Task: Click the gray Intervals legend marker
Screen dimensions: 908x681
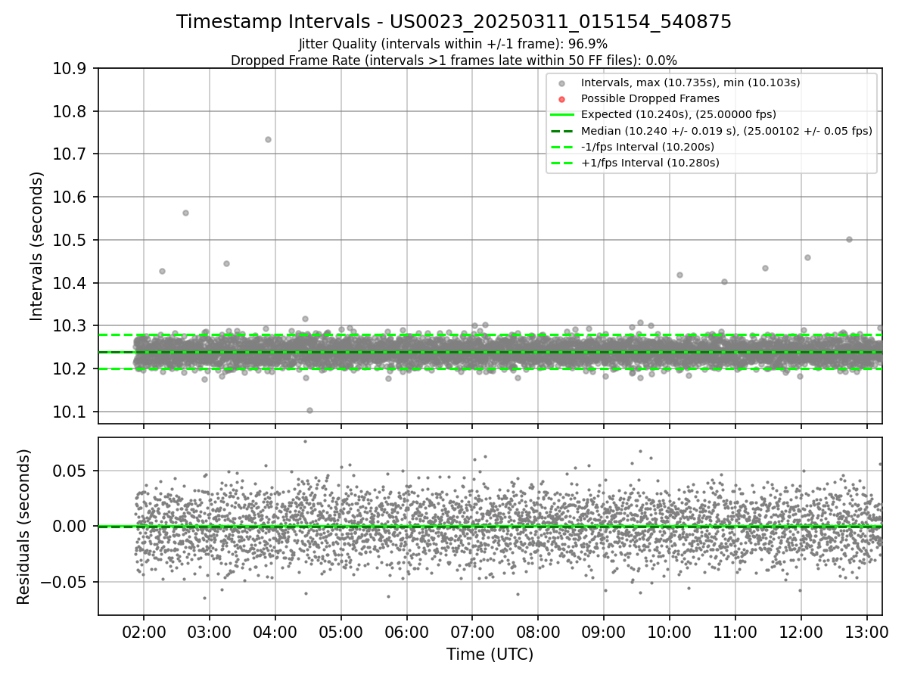Action: 561,83
